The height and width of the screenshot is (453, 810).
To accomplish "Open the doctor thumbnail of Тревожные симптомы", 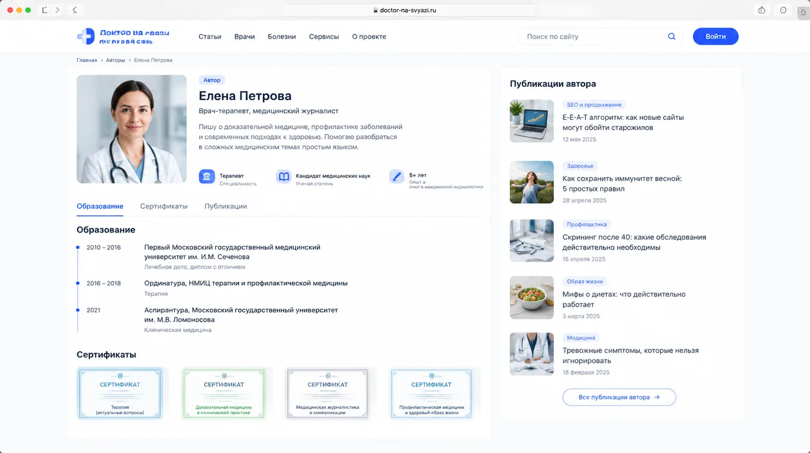I will click(x=532, y=354).
